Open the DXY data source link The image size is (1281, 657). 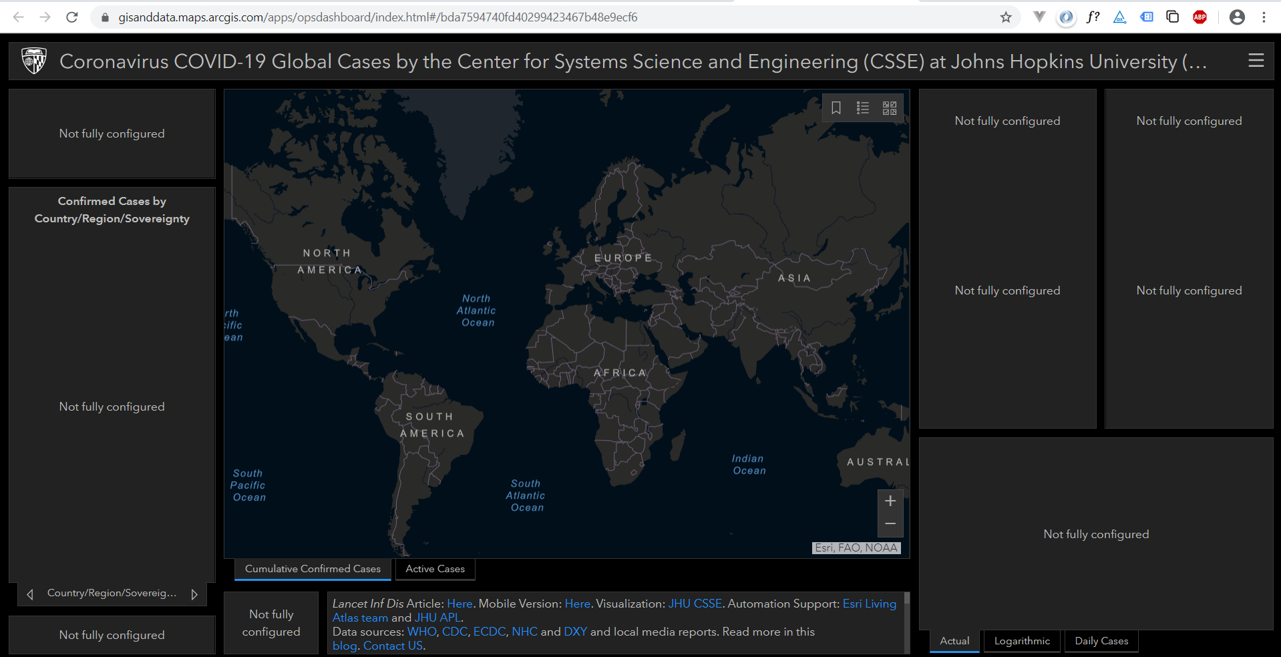(575, 632)
